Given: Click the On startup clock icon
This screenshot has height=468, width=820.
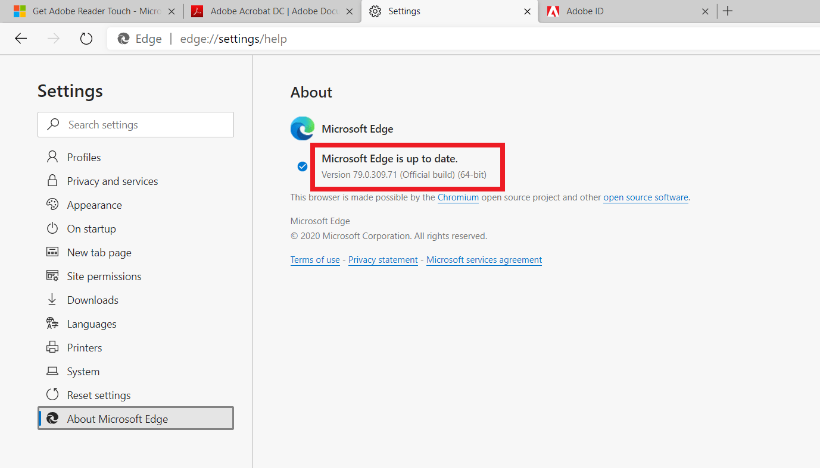Looking at the screenshot, I should click(53, 228).
